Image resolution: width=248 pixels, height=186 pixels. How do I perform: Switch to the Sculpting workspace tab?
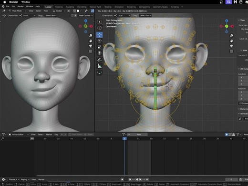tap(70, 7)
